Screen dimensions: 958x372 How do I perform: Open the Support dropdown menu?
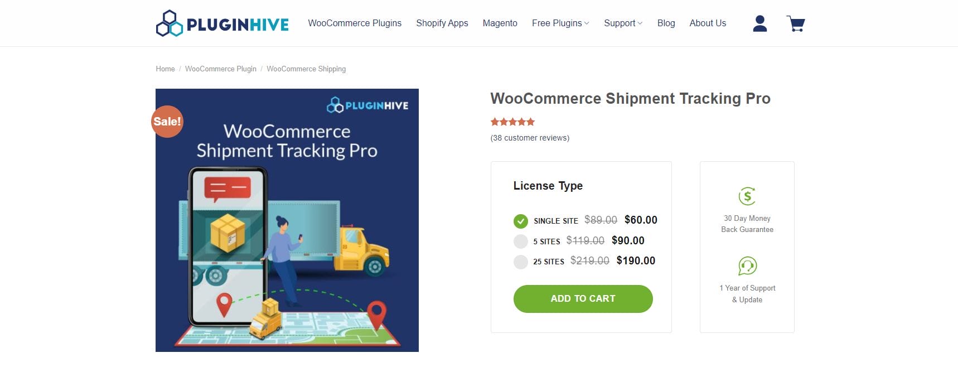tap(620, 23)
